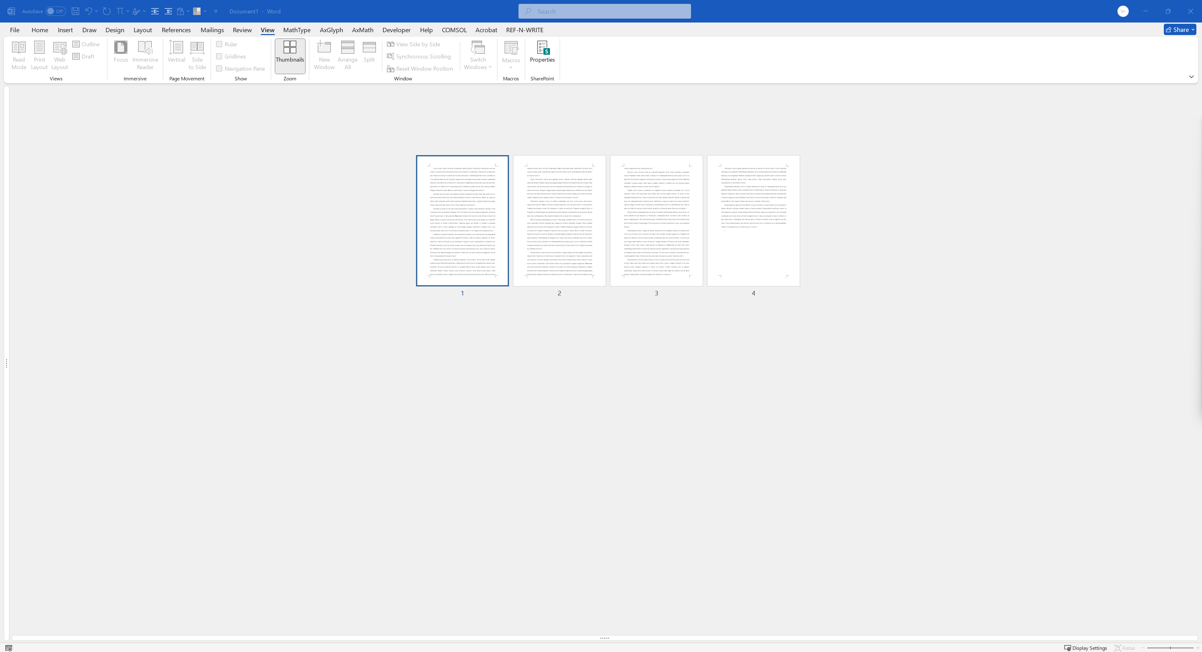This screenshot has height=652, width=1202.
Task: Collapse the ribbon with the chevron
Action: pos(1191,77)
